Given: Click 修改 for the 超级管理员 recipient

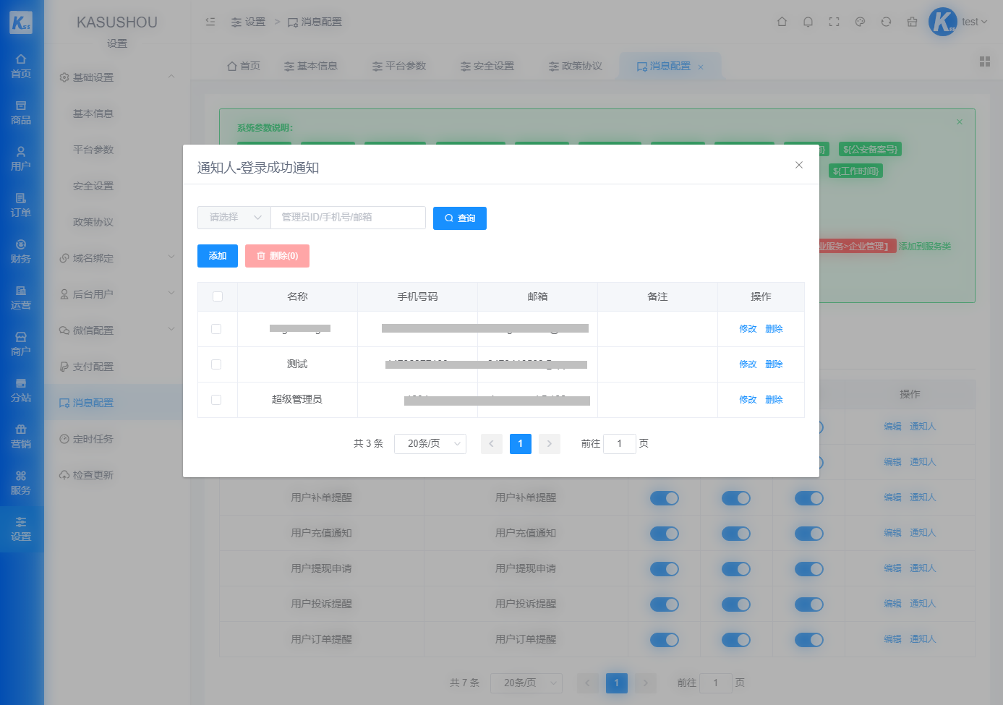Looking at the screenshot, I should click(748, 400).
